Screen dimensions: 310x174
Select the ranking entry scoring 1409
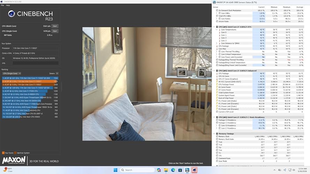[30, 85]
